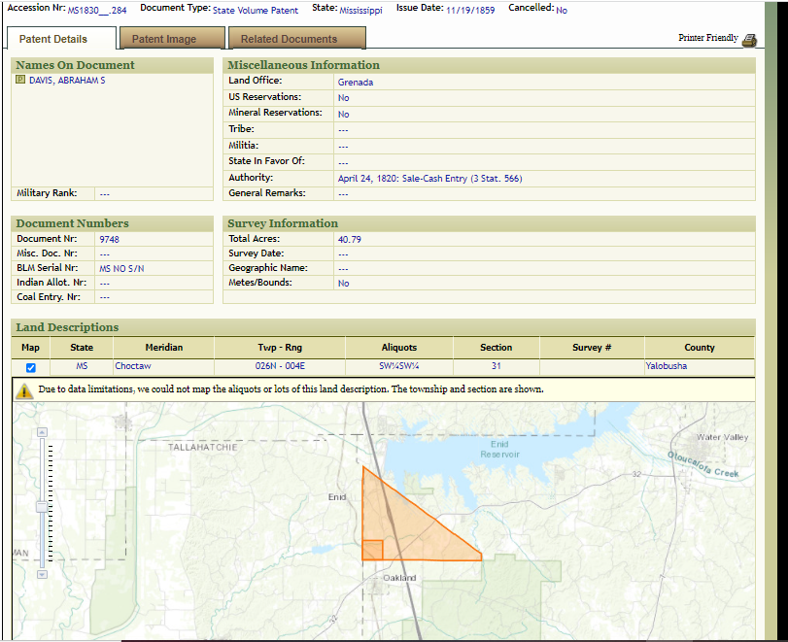Toggle the Map checkbox for the MS row
The width and height of the screenshot is (788, 642).
coord(31,368)
